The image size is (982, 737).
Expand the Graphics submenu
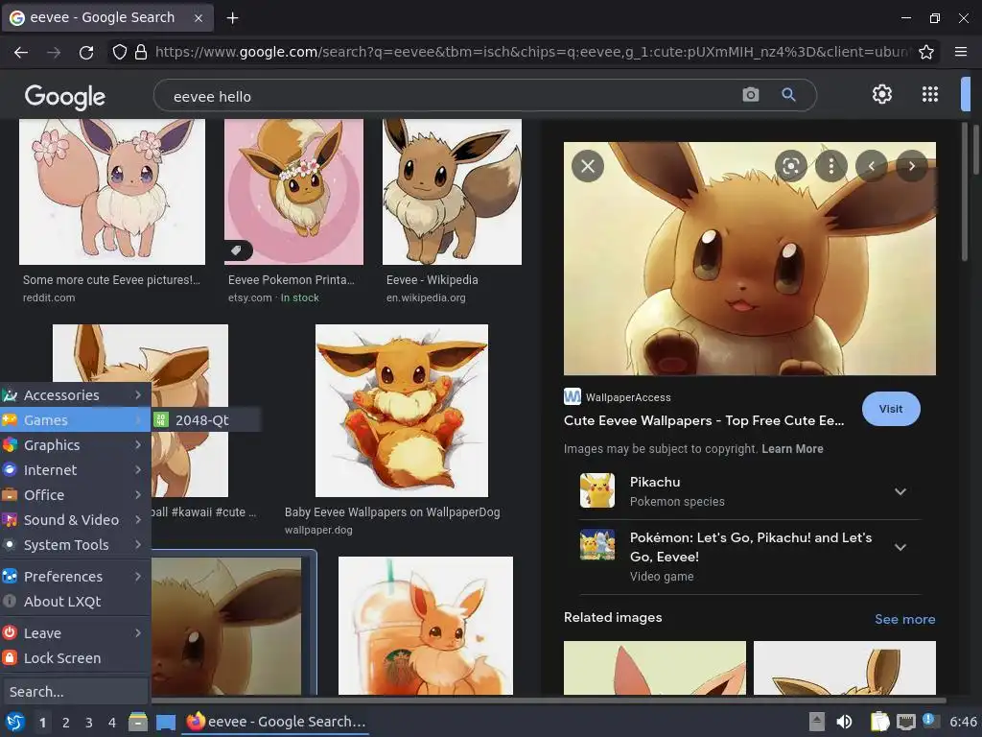75,445
